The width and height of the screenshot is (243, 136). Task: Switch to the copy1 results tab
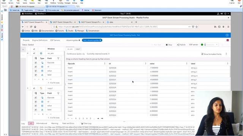click(x=78, y=49)
